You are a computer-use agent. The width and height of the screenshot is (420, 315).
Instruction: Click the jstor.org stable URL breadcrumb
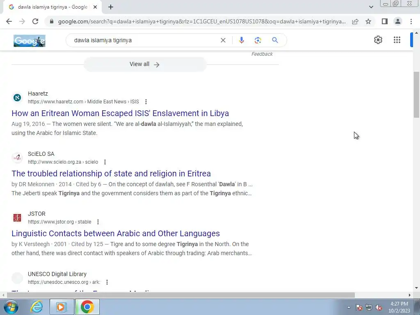[59, 222]
